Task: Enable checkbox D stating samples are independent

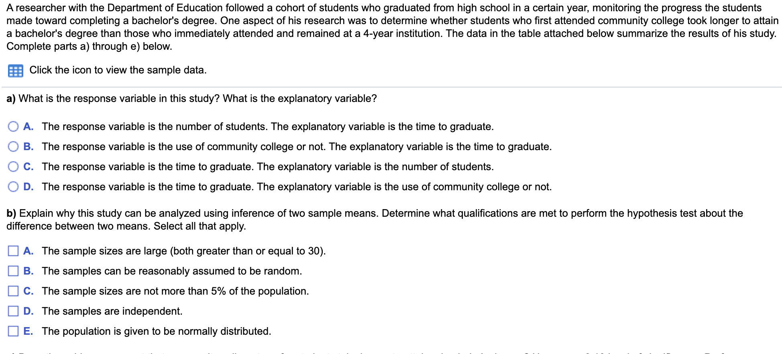Action: pos(13,311)
